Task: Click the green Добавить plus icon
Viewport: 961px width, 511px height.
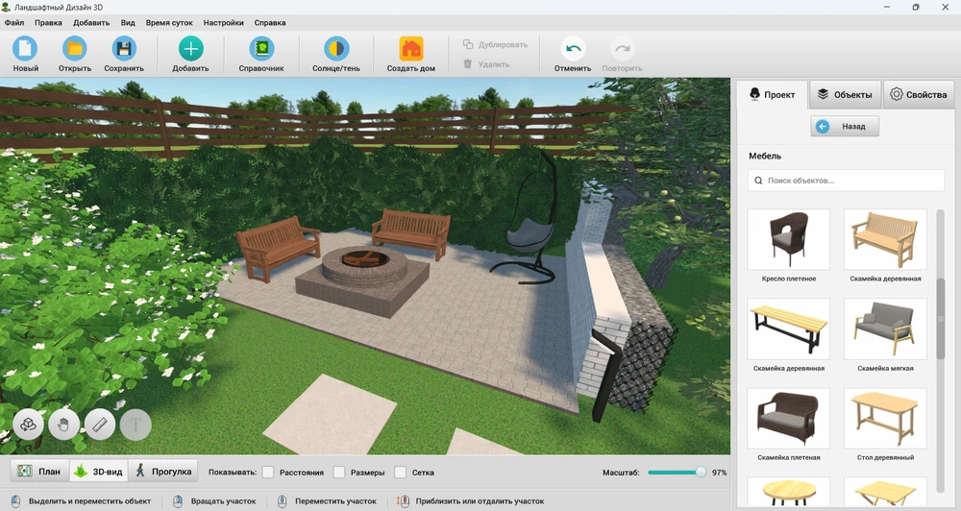Action: click(x=190, y=49)
